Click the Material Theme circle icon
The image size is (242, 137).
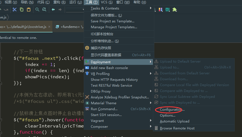87,103
